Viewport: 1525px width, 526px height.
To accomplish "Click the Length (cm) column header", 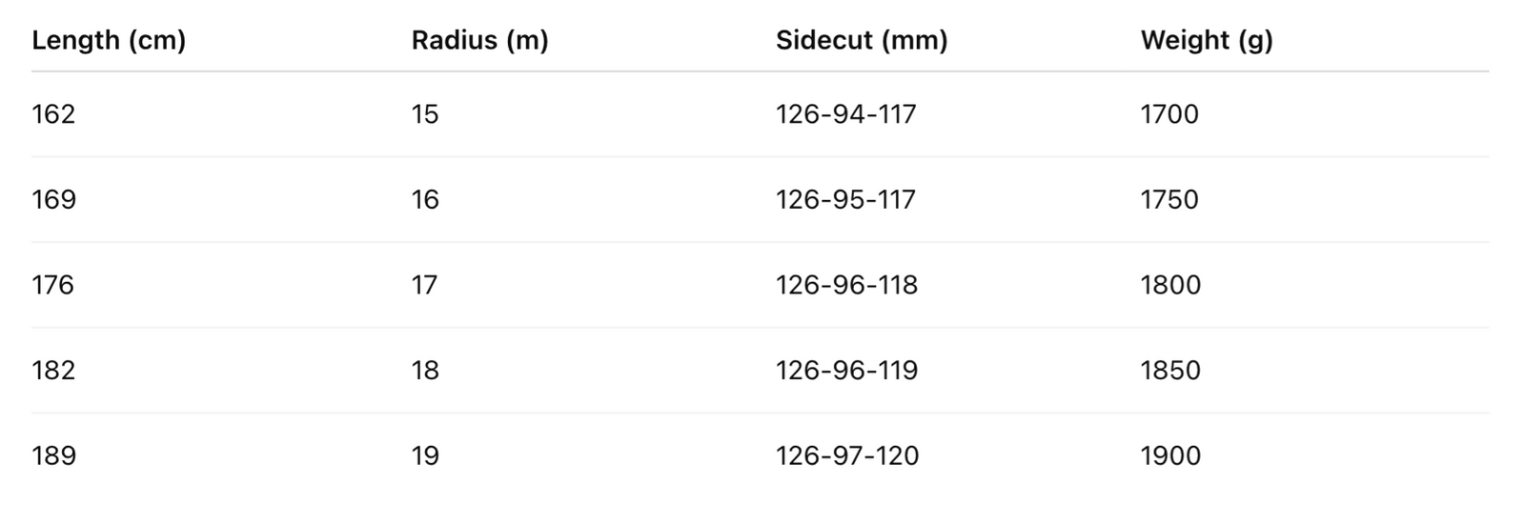I will pyautogui.click(x=109, y=40).
